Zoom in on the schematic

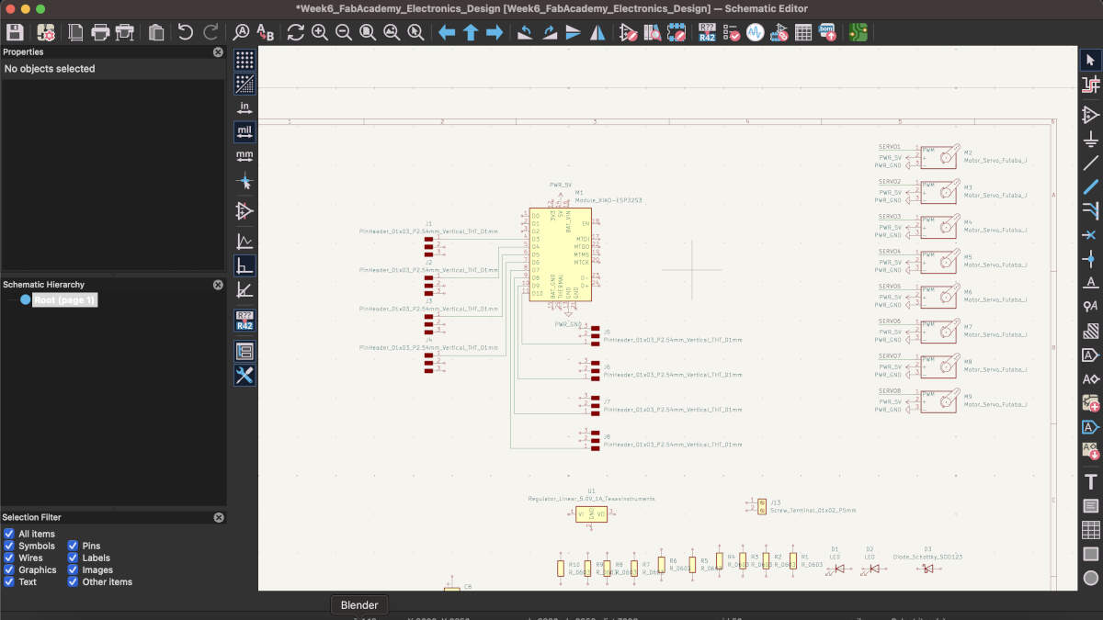(x=319, y=32)
